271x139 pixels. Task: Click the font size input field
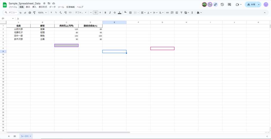point(95,12)
